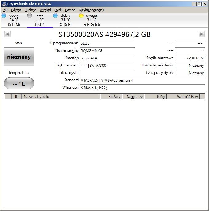
Task: Click the Nazwa atrybutu column header
Action: 61,97
